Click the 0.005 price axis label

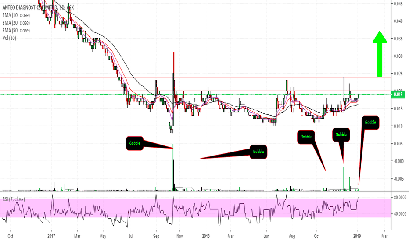pyautogui.click(x=398, y=144)
